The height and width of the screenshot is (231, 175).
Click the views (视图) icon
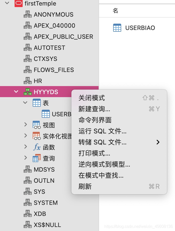36,125
